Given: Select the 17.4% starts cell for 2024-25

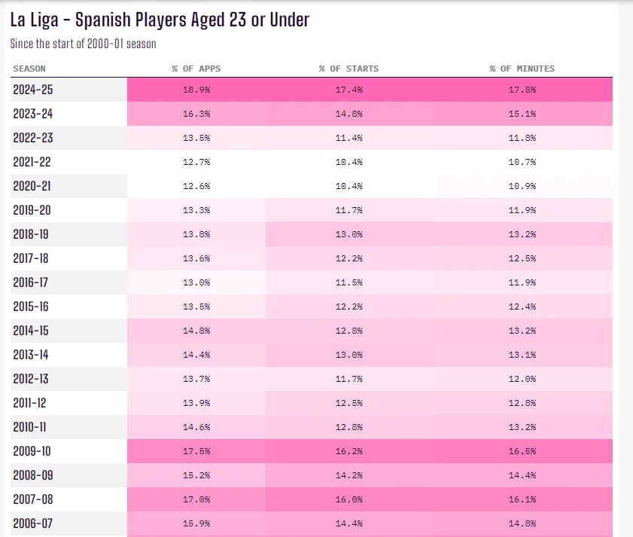Looking at the screenshot, I should (x=348, y=90).
